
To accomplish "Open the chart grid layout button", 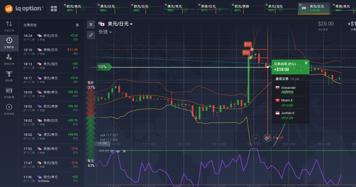I will point(54,9).
